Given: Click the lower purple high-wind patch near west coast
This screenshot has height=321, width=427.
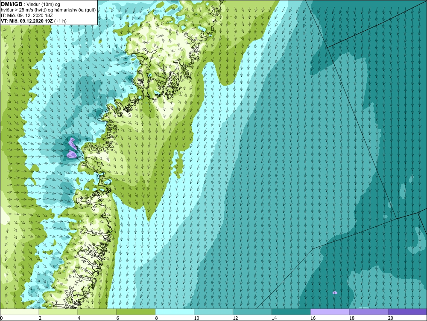Looking at the screenshot, I should pos(72,154).
